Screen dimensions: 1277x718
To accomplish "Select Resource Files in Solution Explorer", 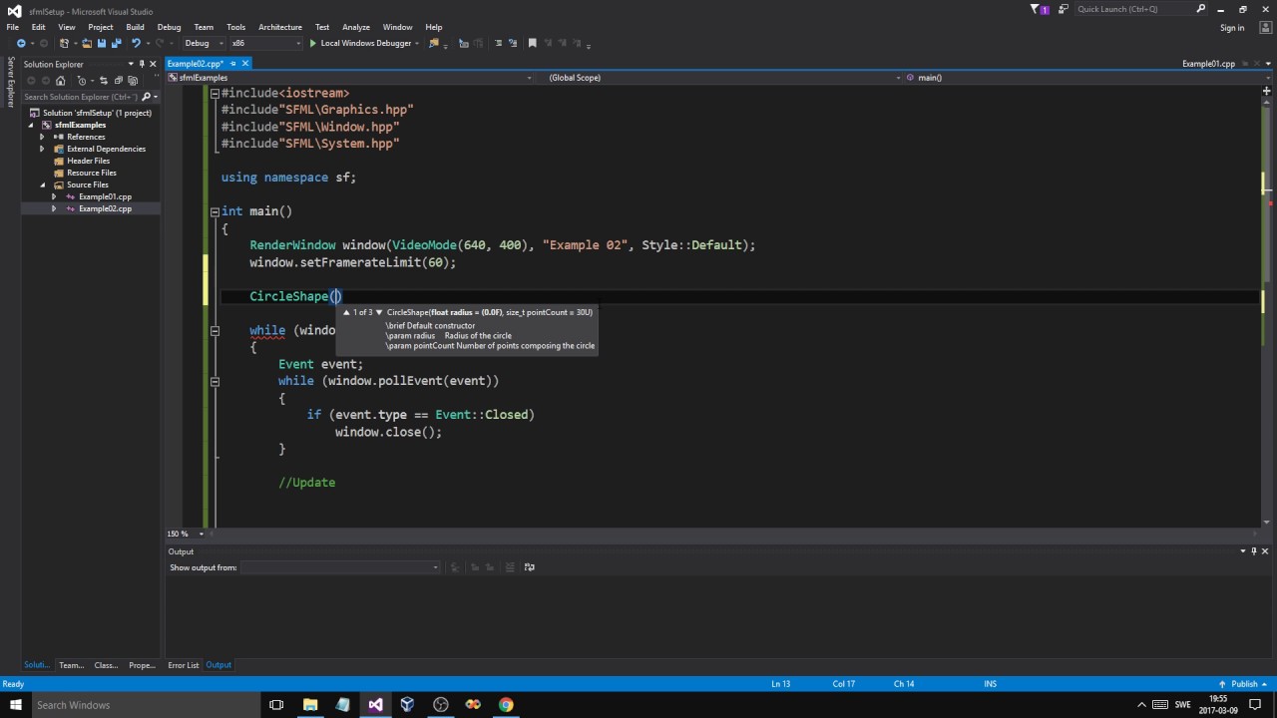I will 92,173.
